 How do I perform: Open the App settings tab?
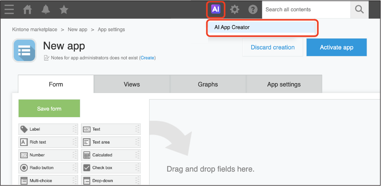284,84
